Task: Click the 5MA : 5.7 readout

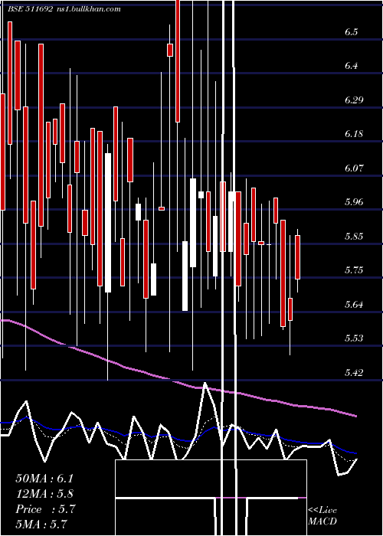Action: coord(41,524)
